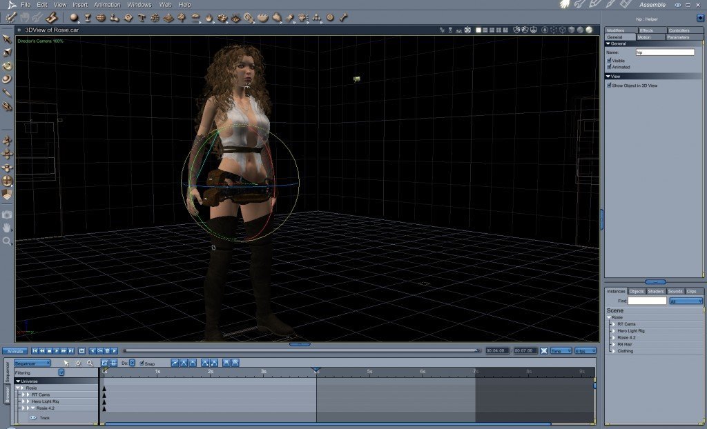Play the animation with play button
Screen dimensions: 707x429
tap(57, 350)
